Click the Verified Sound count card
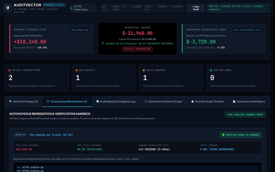This screenshot has height=172, width=275. (238, 78)
